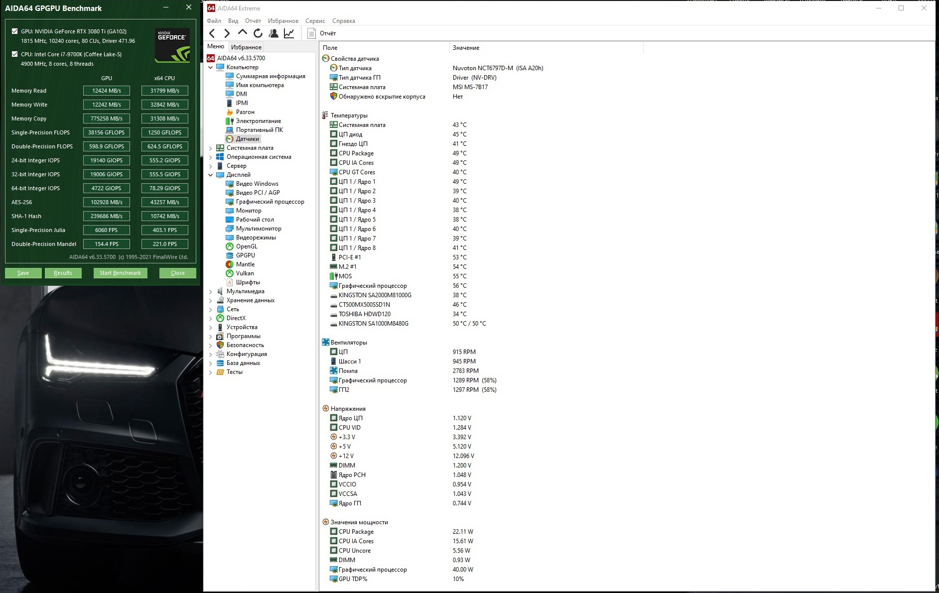Click the Системная плата motherboard tree icon

coord(220,148)
